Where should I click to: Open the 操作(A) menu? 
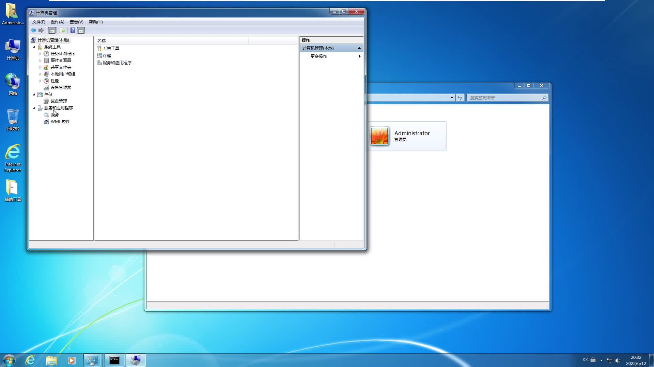point(57,22)
